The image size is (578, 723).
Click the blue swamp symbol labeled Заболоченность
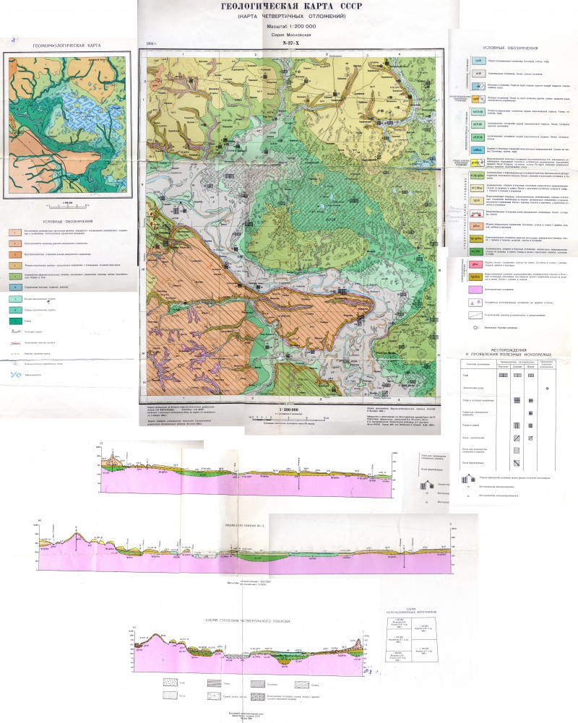[x=16, y=375]
